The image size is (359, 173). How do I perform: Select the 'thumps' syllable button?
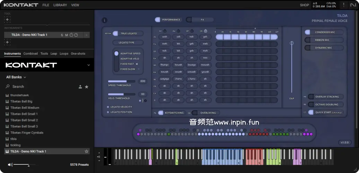click(x=165, y=65)
